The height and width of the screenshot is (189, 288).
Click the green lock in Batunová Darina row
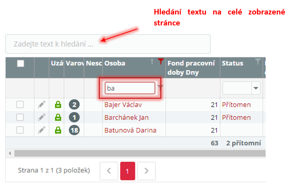click(58, 130)
